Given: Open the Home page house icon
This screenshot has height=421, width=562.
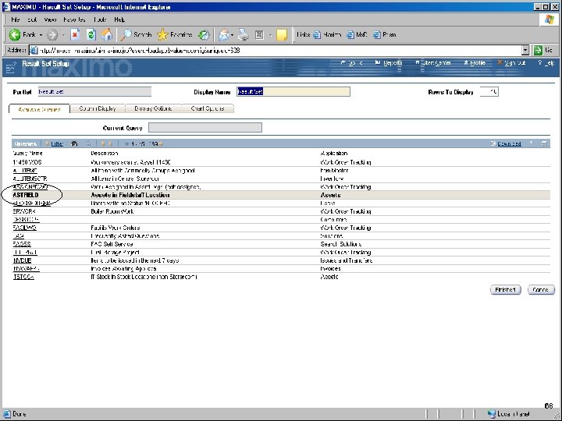Looking at the screenshot, I should [x=107, y=35].
